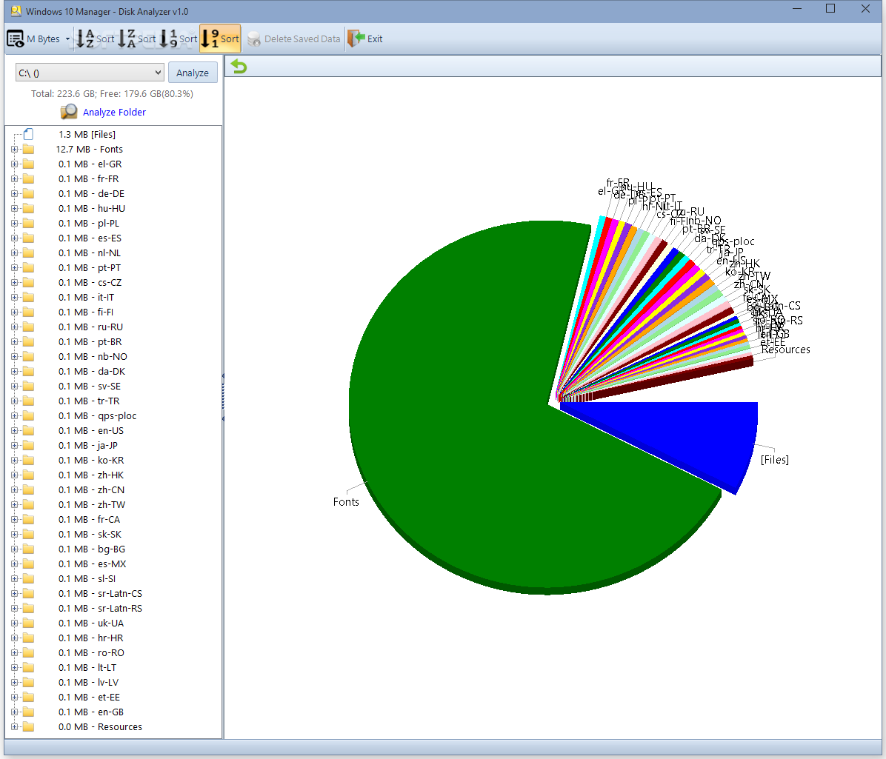Click the [Files] label on pie chart
The width and height of the screenshot is (886, 759).
pyautogui.click(x=775, y=460)
